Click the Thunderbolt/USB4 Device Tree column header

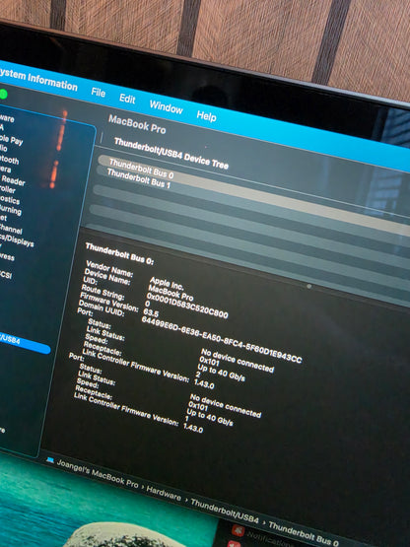point(171,153)
